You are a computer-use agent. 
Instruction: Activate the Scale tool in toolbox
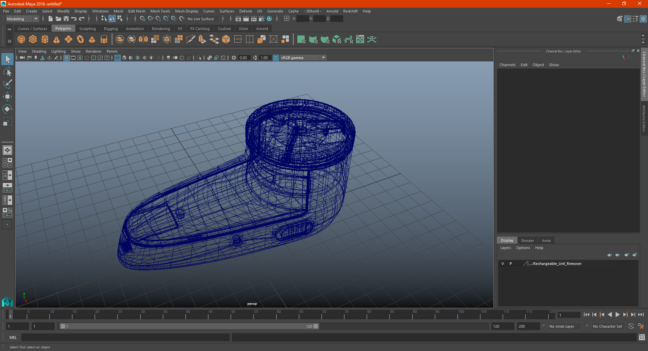click(x=7, y=122)
